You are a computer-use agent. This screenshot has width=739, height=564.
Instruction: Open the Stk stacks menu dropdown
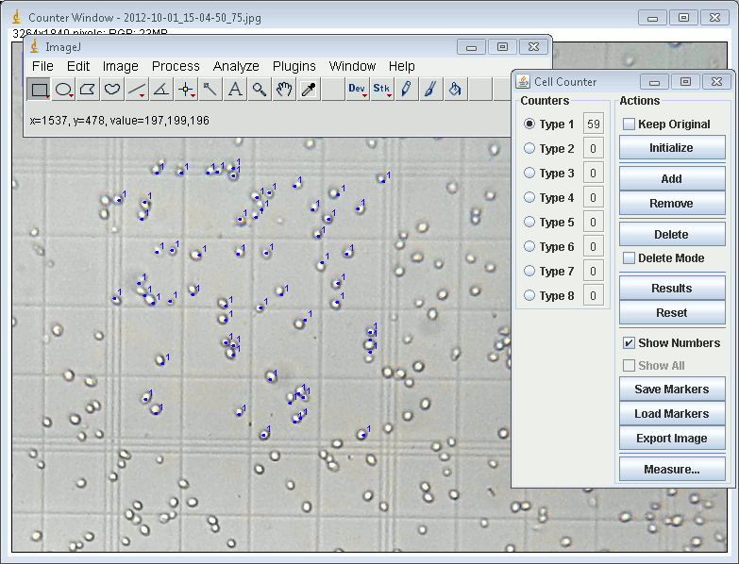[382, 90]
